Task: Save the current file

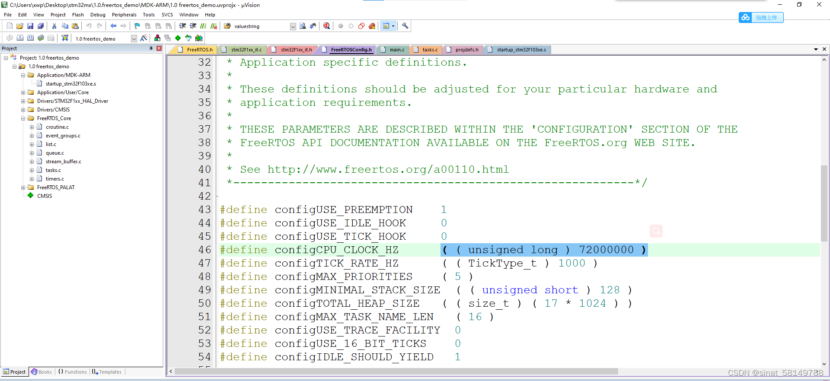Action: click(x=30, y=26)
